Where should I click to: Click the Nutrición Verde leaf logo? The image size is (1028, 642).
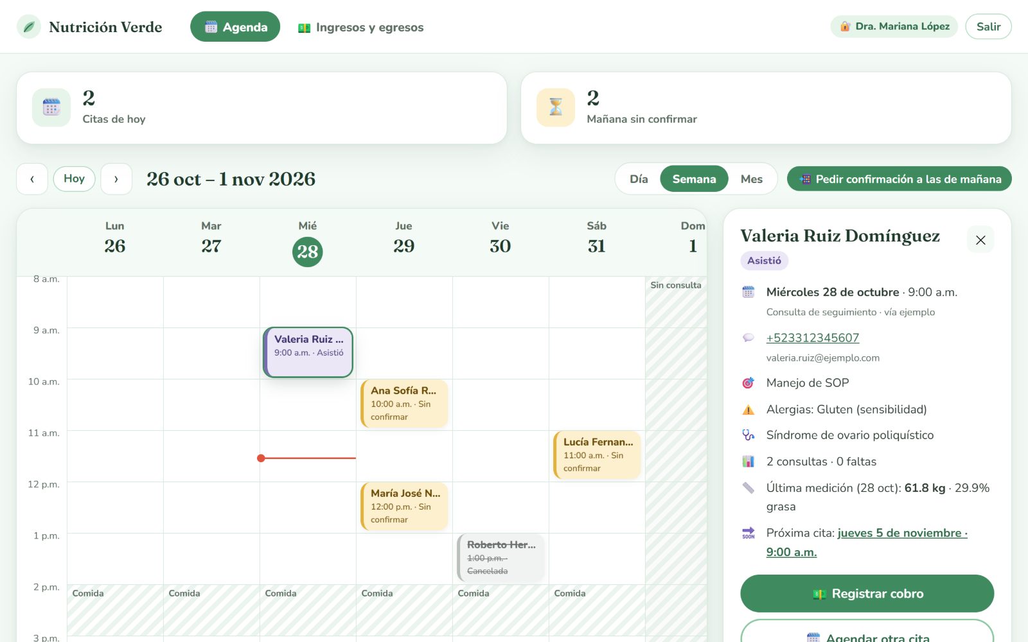click(28, 27)
